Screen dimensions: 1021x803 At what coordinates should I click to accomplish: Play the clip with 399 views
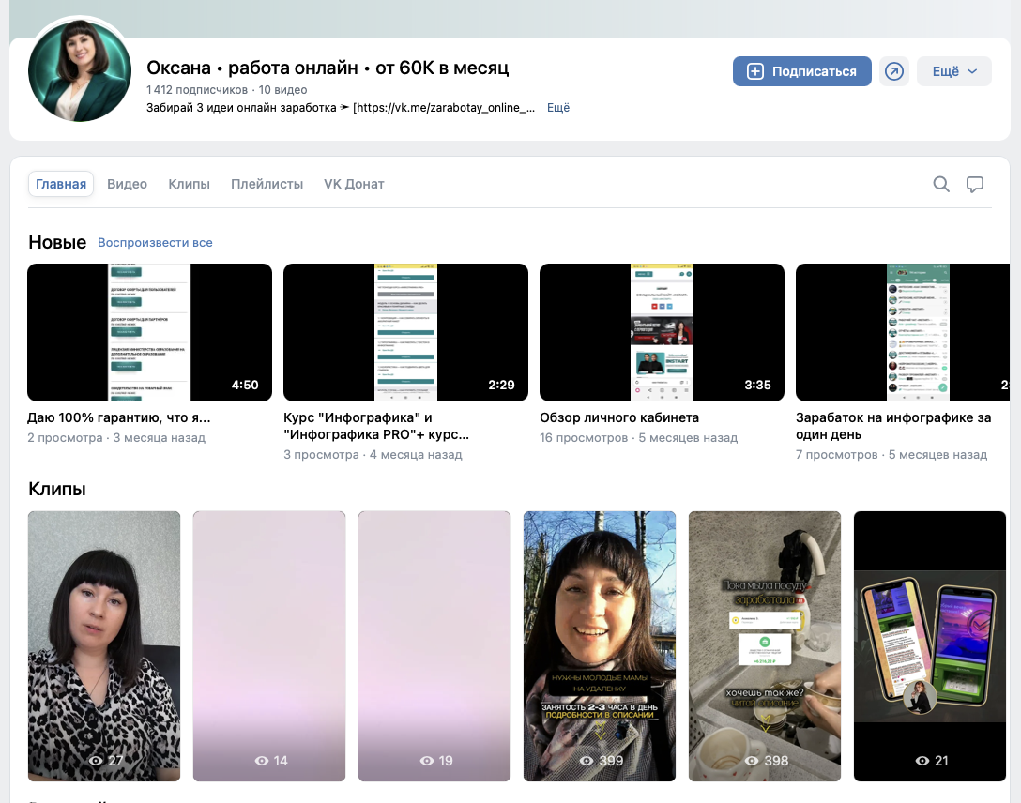[x=600, y=646]
